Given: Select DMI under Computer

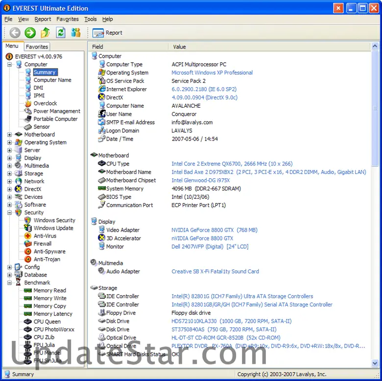Looking at the screenshot, I should coord(38,88).
